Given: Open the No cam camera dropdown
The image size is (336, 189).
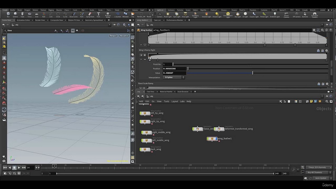Looking at the screenshot, I should [124, 36].
